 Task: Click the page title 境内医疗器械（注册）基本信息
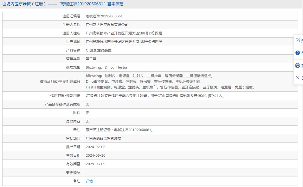(x=65, y=4)
